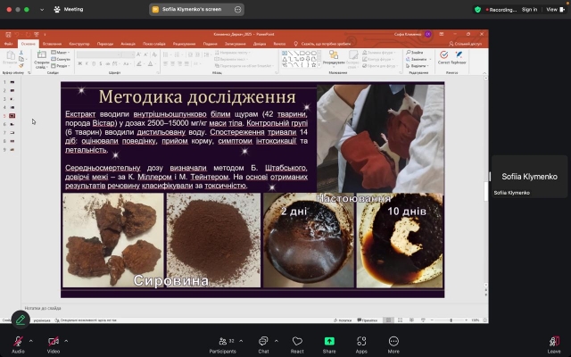Click the green annotation pencil button
The height and width of the screenshot is (357, 571).
point(21,320)
